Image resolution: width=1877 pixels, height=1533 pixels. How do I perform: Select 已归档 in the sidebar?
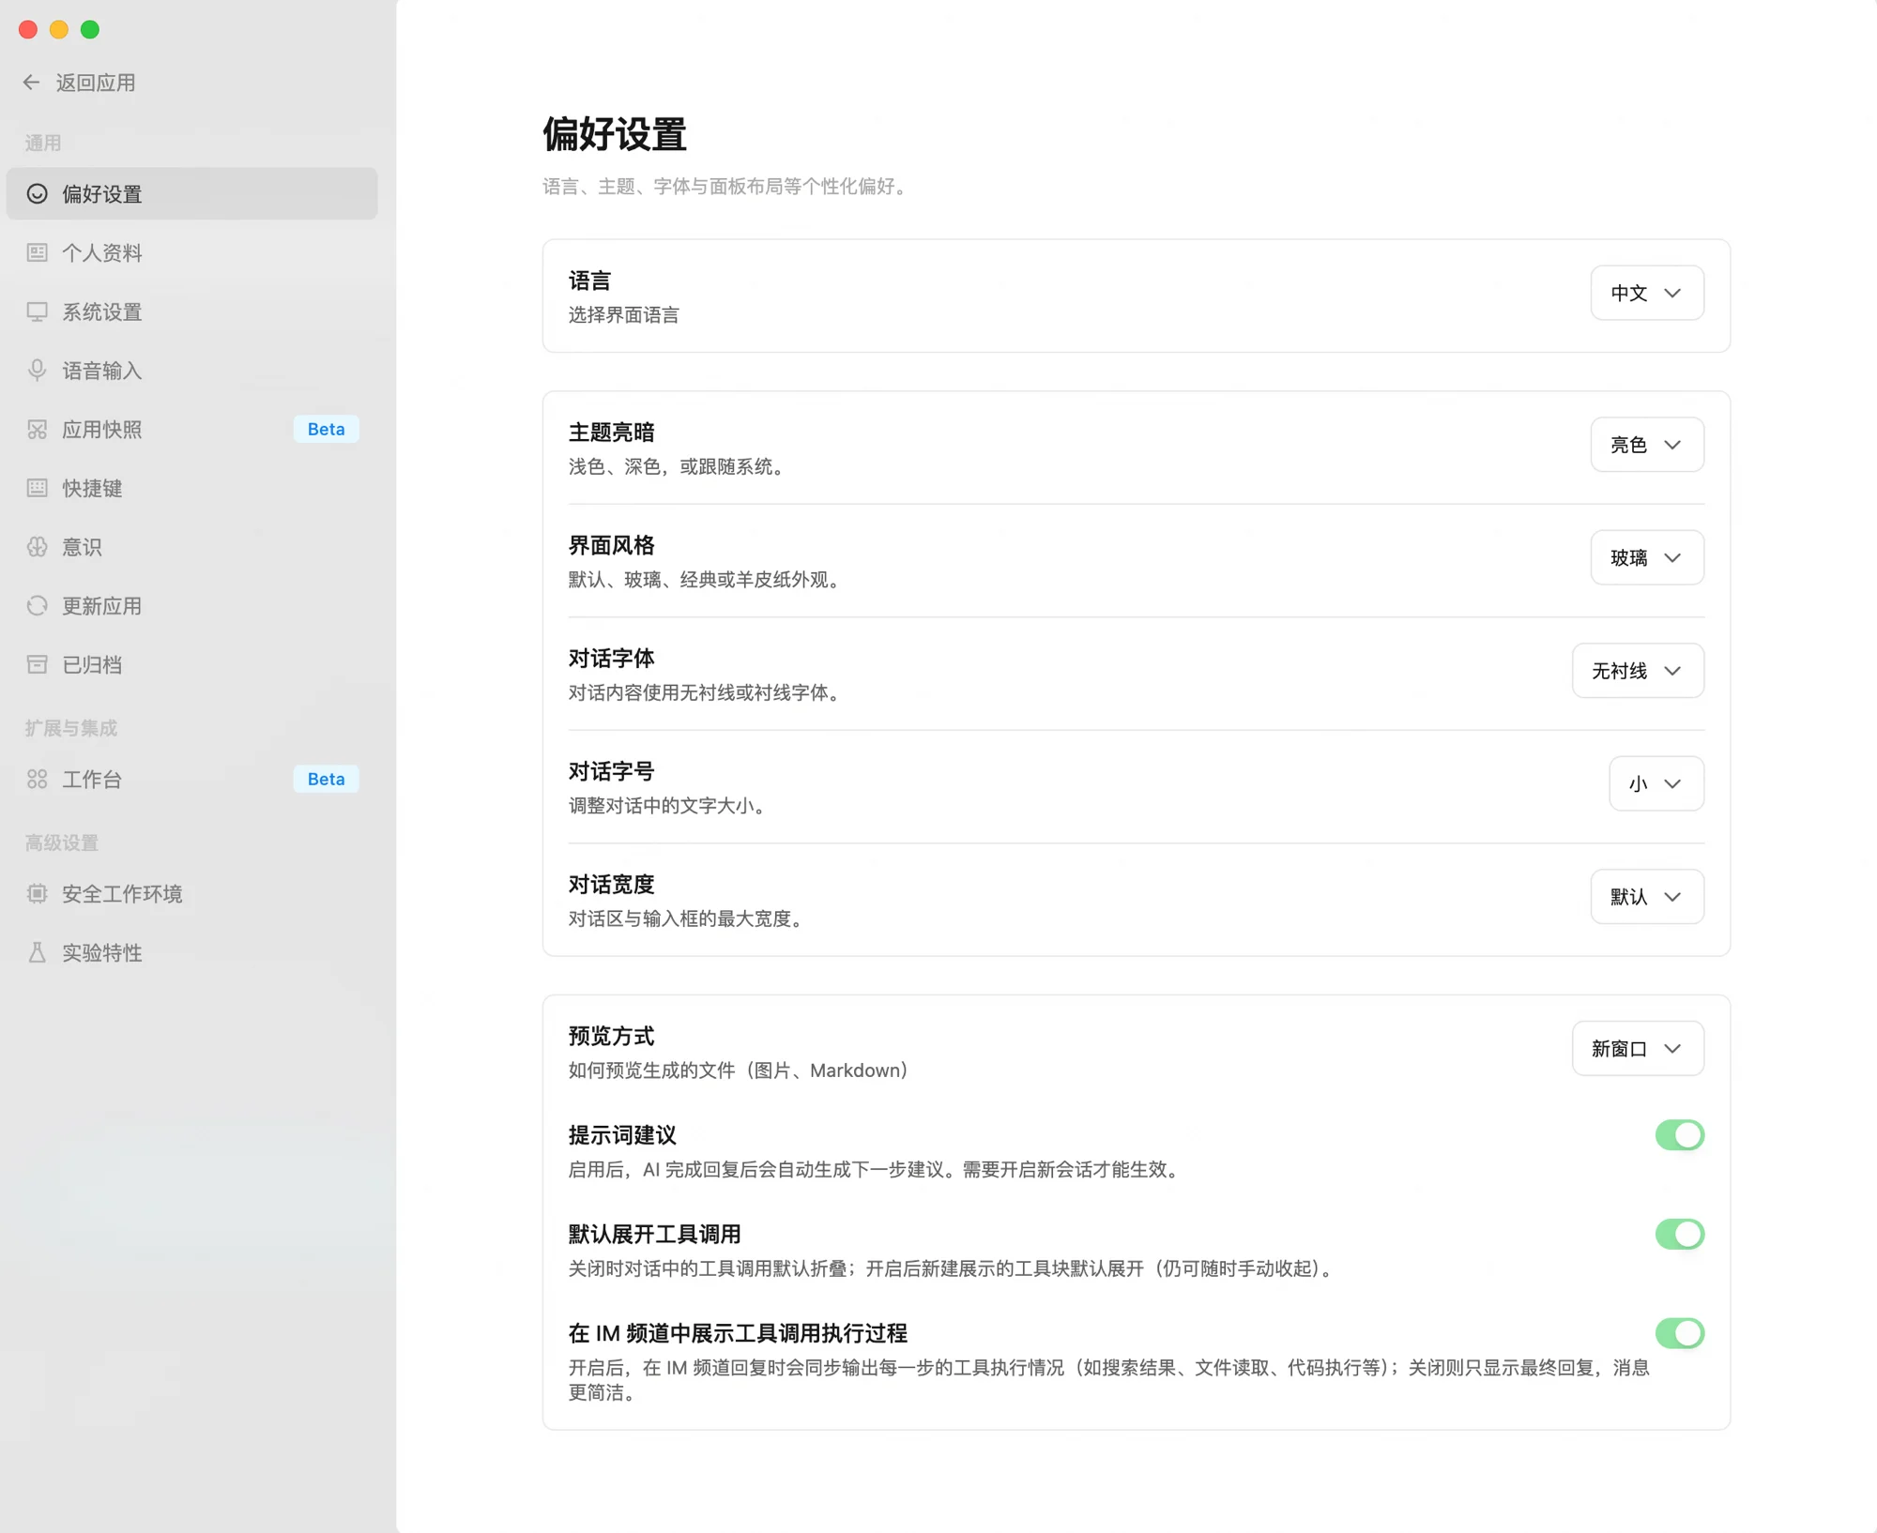coord(191,664)
